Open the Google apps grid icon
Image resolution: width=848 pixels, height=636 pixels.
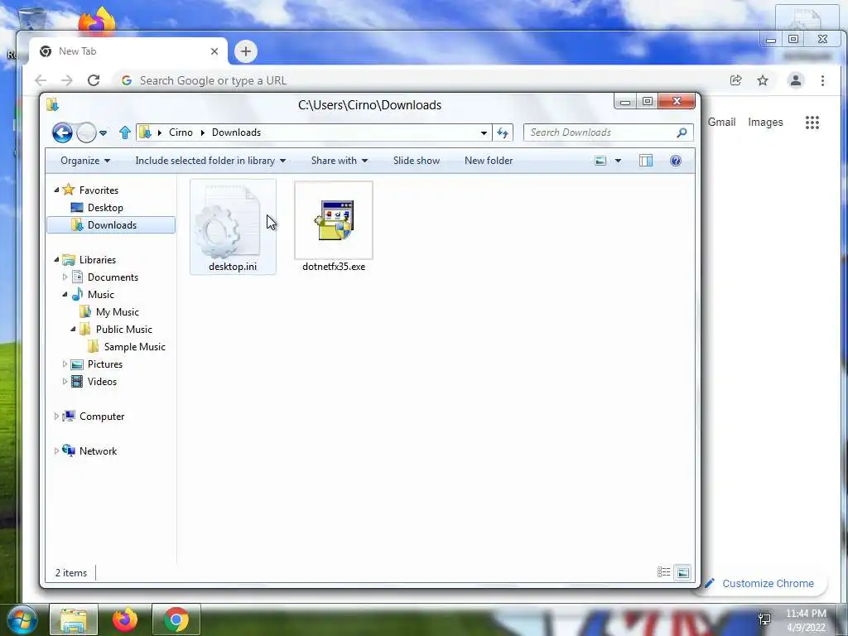(812, 123)
